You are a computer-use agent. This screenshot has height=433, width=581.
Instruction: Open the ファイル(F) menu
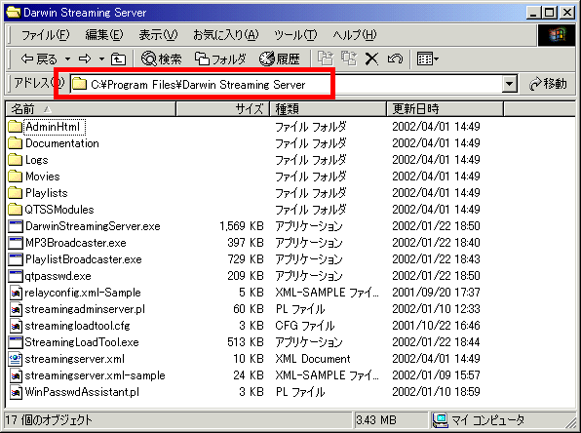point(45,35)
